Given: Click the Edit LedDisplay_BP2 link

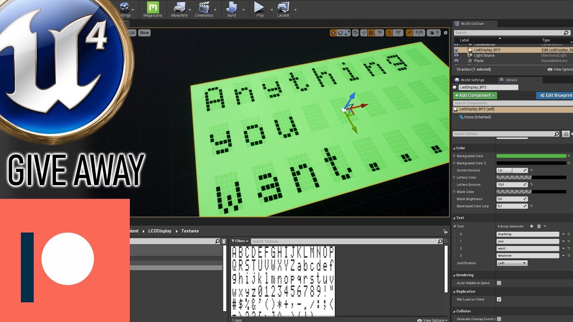Looking at the screenshot, I should click(557, 50).
